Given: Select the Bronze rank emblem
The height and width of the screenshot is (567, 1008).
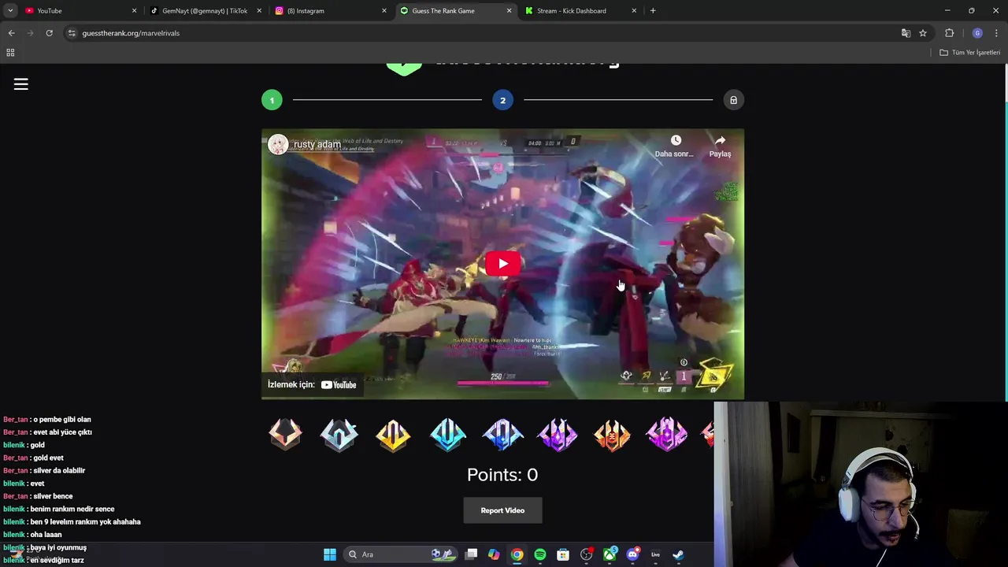Looking at the screenshot, I should (285, 434).
